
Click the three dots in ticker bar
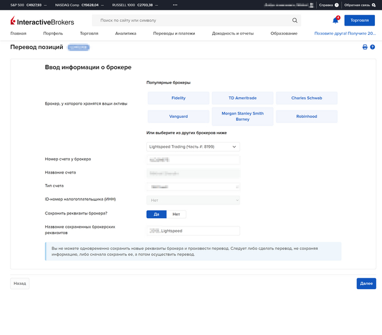175,5
